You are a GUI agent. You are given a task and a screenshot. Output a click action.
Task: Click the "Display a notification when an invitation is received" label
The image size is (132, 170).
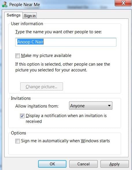coord(66,119)
